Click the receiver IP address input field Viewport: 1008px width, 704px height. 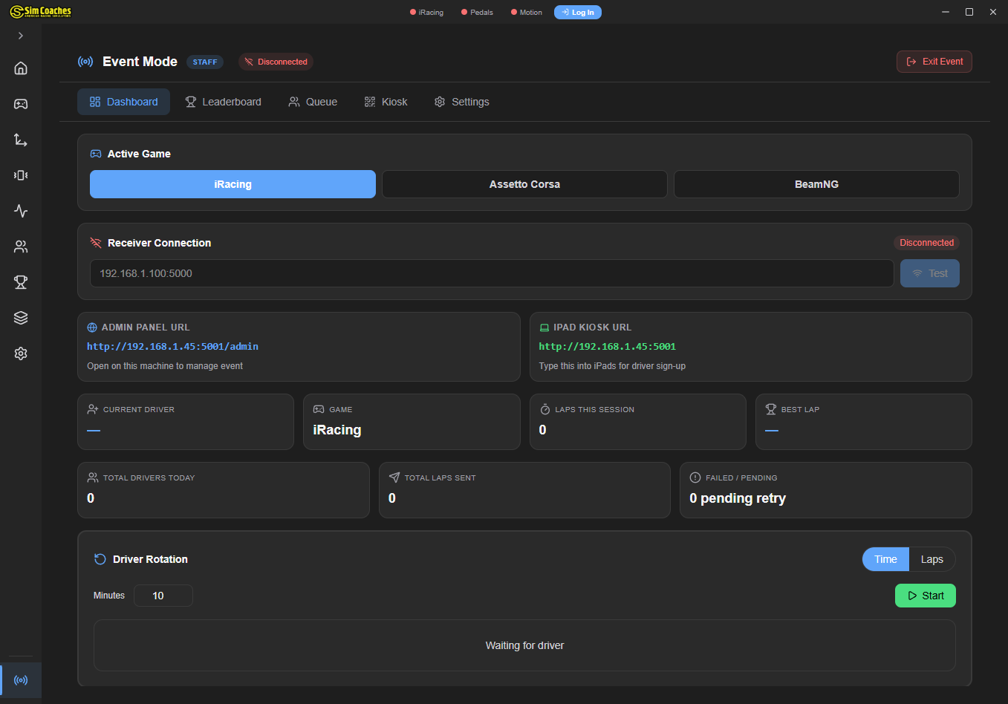click(492, 273)
